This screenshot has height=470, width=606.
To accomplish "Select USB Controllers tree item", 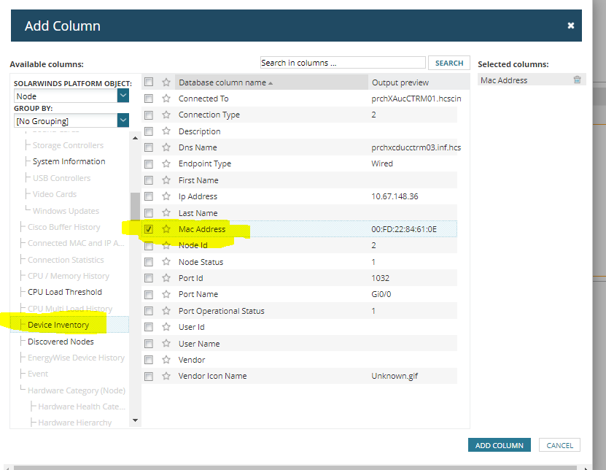I will coord(61,178).
